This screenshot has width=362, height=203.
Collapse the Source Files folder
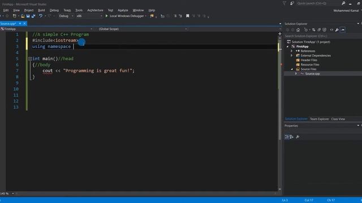[292, 69]
